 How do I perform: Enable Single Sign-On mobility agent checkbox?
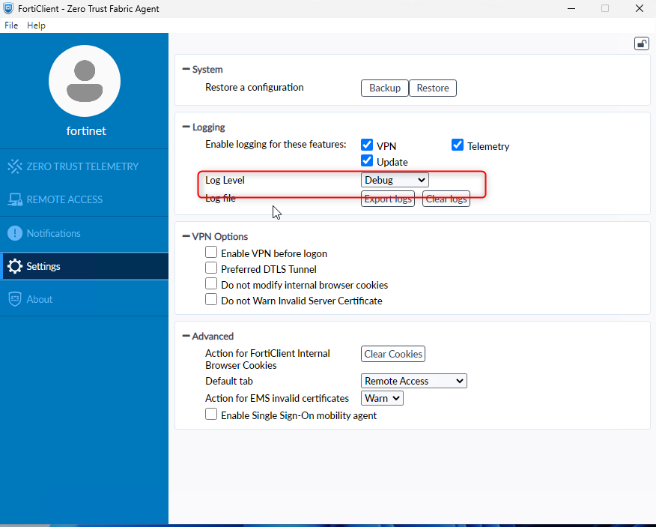click(211, 415)
